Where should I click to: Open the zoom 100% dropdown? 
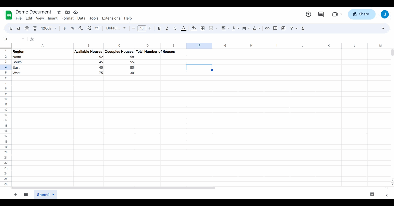(49, 28)
